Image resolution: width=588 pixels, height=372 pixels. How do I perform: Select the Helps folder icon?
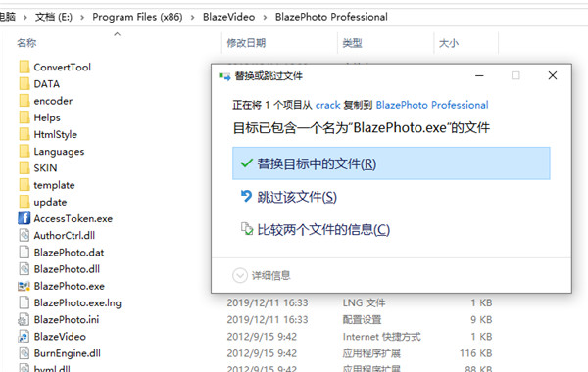point(24,117)
